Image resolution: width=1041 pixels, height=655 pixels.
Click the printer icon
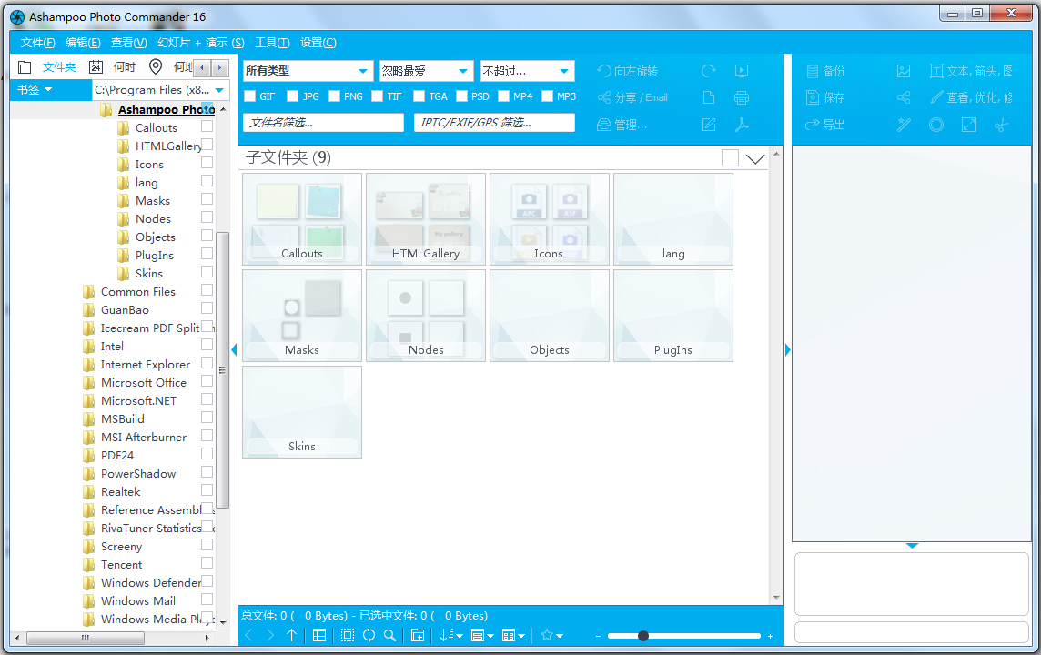click(742, 97)
